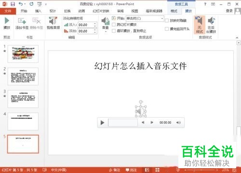Image resolution: width=241 pixels, height=173 pixels.
Task: Play audio using the player bar play button
Action: [x=102, y=123]
